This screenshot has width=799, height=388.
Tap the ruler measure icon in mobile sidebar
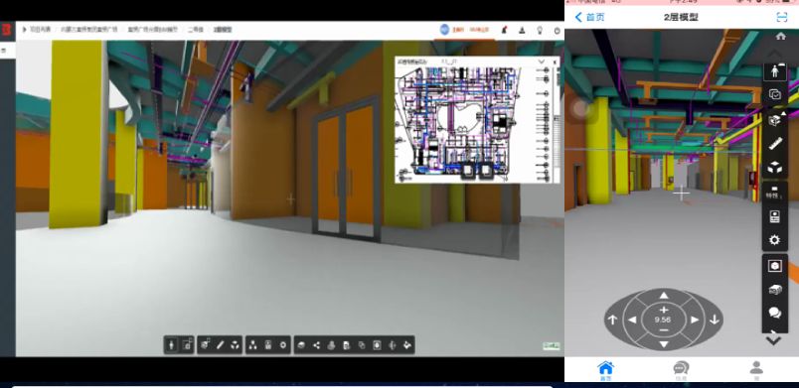click(774, 144)
